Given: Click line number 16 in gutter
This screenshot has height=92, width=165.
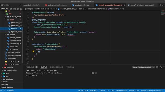Looking at the screenshot, I should [x=28, y=32].
